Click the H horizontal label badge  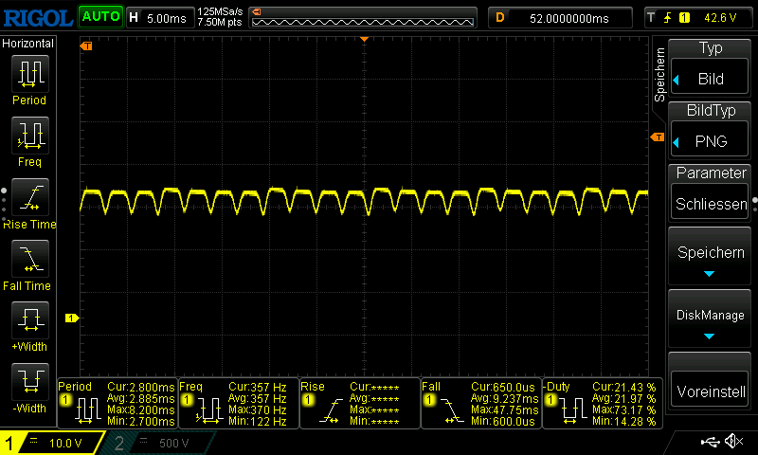point(134,18)
